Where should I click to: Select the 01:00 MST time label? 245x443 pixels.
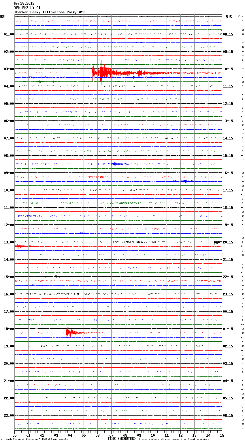pos(9,34)
